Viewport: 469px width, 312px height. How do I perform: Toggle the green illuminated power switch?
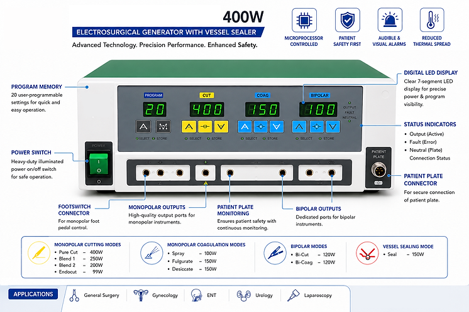coord(99,164)
